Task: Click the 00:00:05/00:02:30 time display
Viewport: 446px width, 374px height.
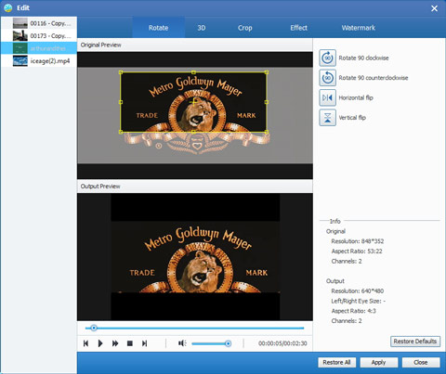Action: coord(282,343)
